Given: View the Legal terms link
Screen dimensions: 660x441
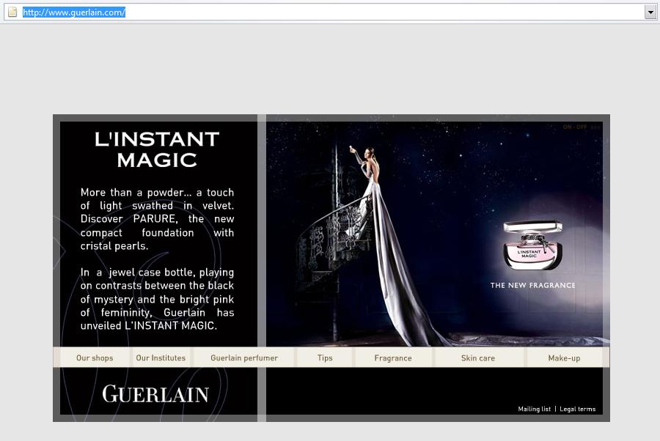Looking at the screenshot, I should pos(578,409).
